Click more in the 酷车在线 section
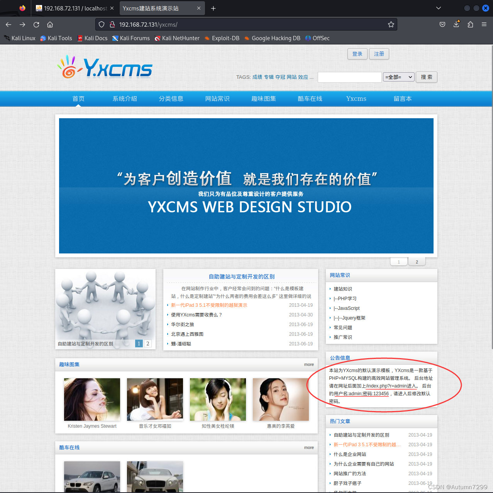Viewport: 493px width, 493px height. (309, 447)
